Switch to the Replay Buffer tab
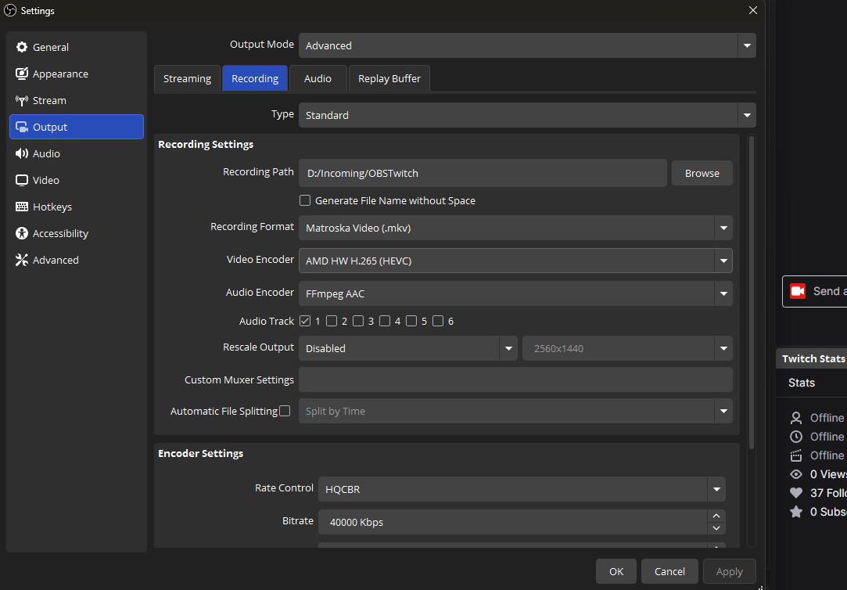847x590 pixels. (389, 79)
